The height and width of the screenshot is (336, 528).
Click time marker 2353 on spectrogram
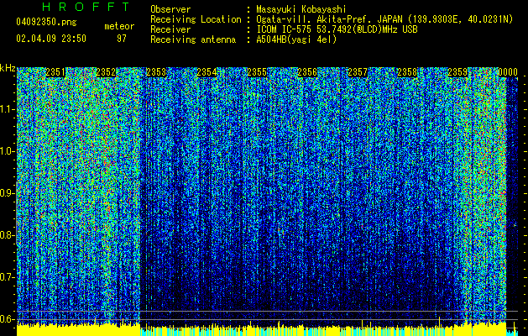pyautogui.click(x=156, y=72)
